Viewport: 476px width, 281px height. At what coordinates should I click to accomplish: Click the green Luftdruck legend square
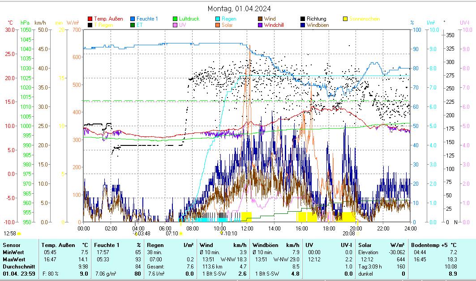coord(176,19)
